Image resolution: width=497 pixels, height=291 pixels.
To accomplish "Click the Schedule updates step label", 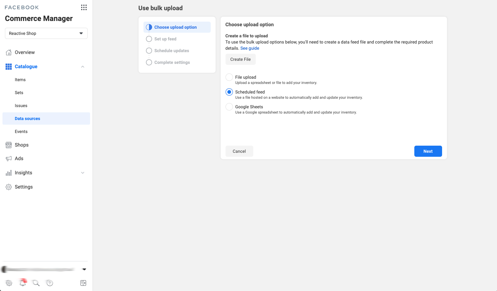I will tap(172, 51).
